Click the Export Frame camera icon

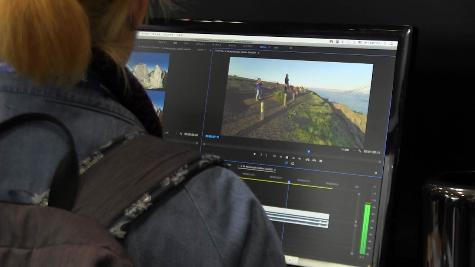click(x=321, y=161)
